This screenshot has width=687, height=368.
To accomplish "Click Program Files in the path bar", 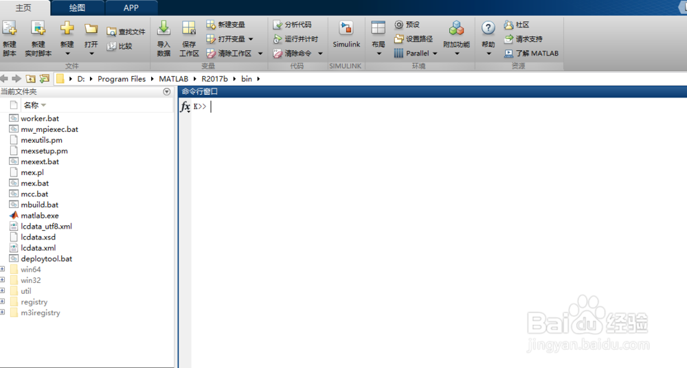I will (x=122, y=79).
